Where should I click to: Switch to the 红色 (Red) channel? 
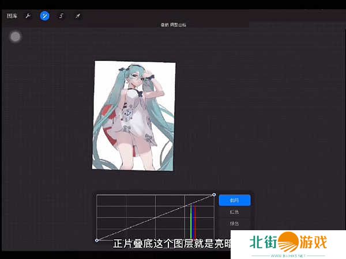point(234,212)
